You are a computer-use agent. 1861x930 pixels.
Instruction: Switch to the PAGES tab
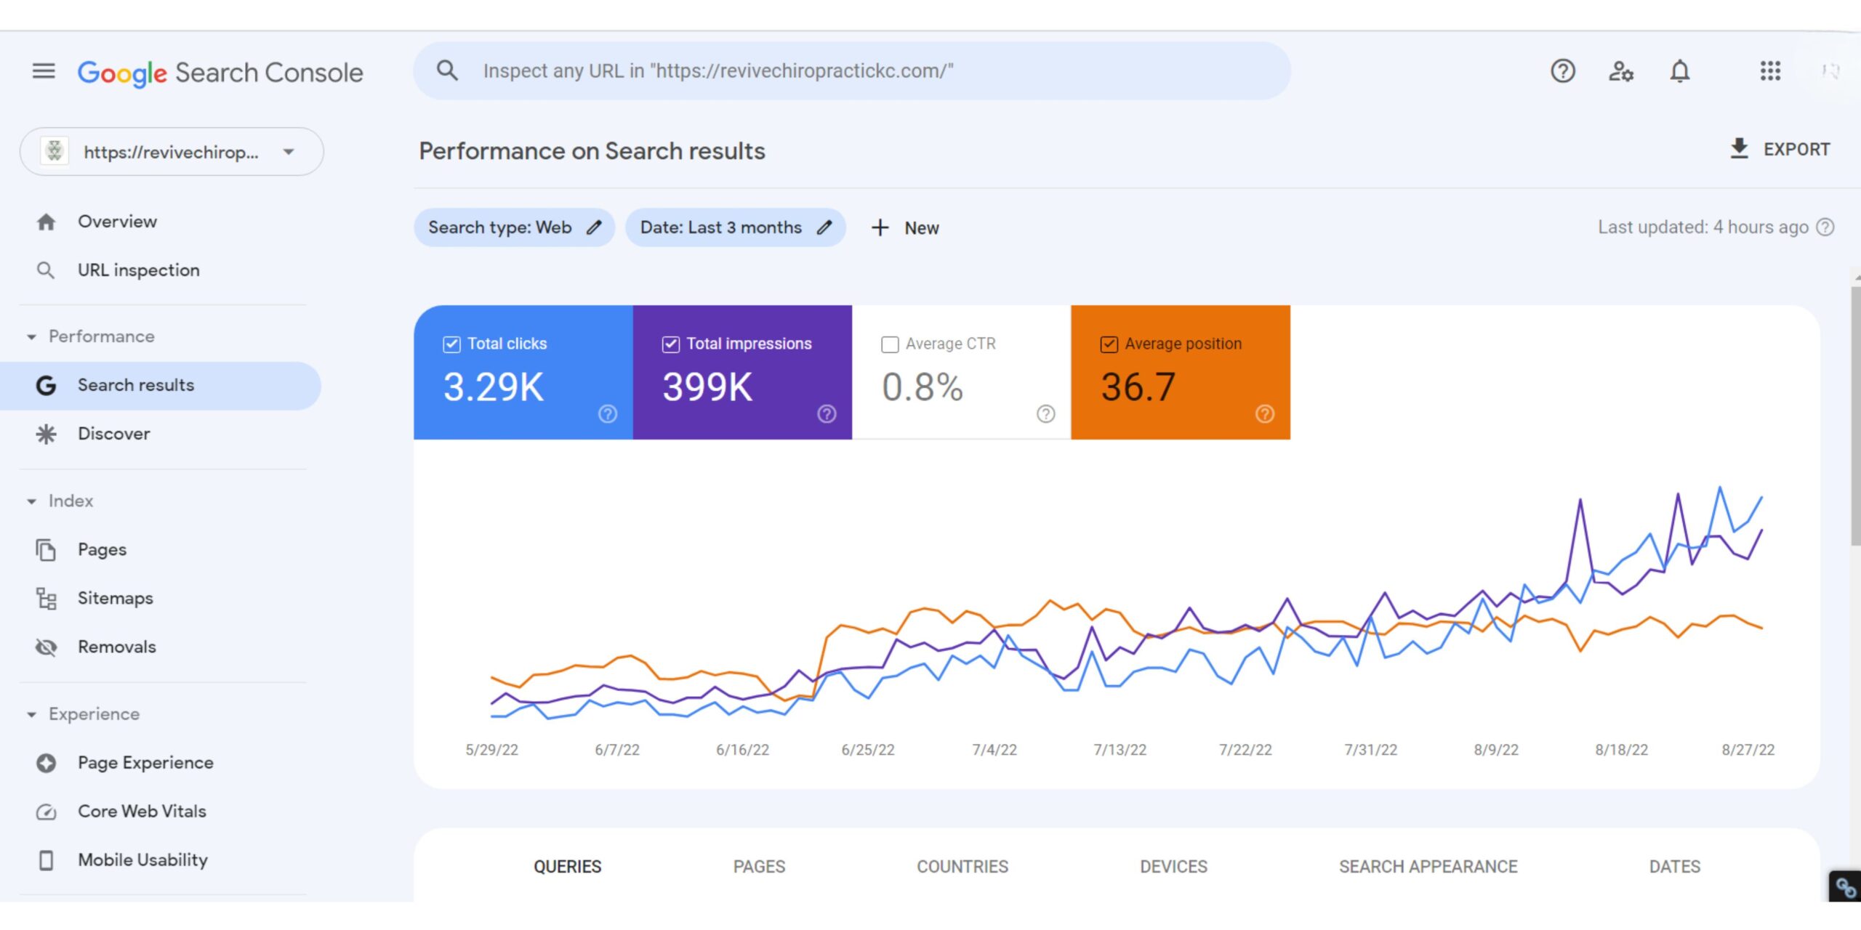[x=759, y=867]
